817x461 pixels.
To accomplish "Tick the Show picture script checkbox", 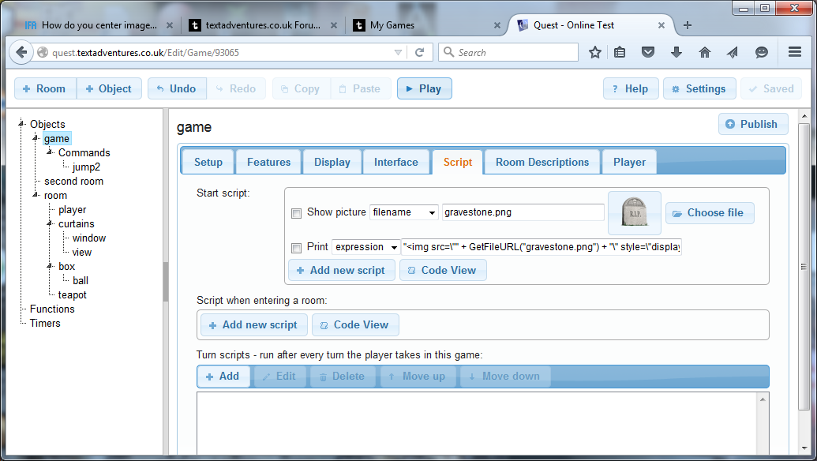I will [297, 213].
